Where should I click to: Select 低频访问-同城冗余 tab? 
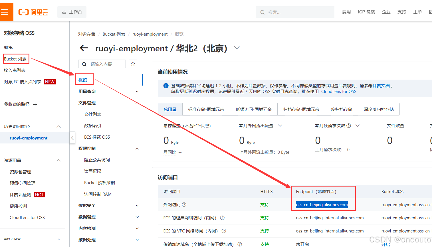(254, 109)
